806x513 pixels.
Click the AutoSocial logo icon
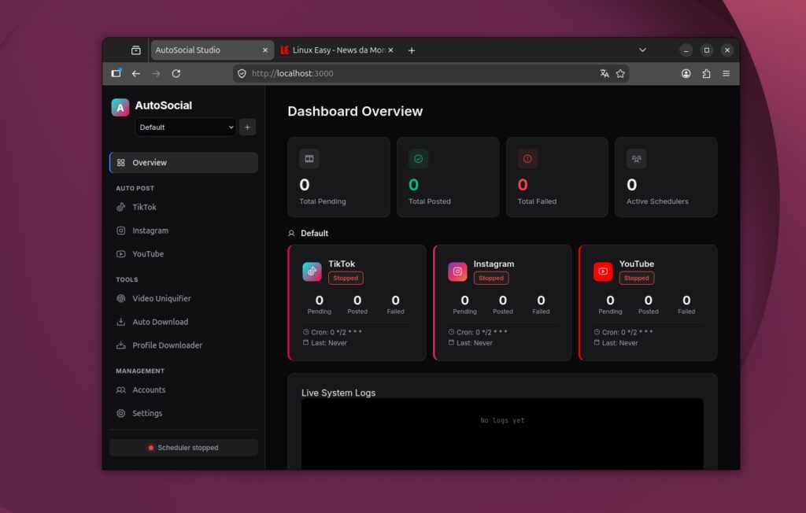coord(120,108)
